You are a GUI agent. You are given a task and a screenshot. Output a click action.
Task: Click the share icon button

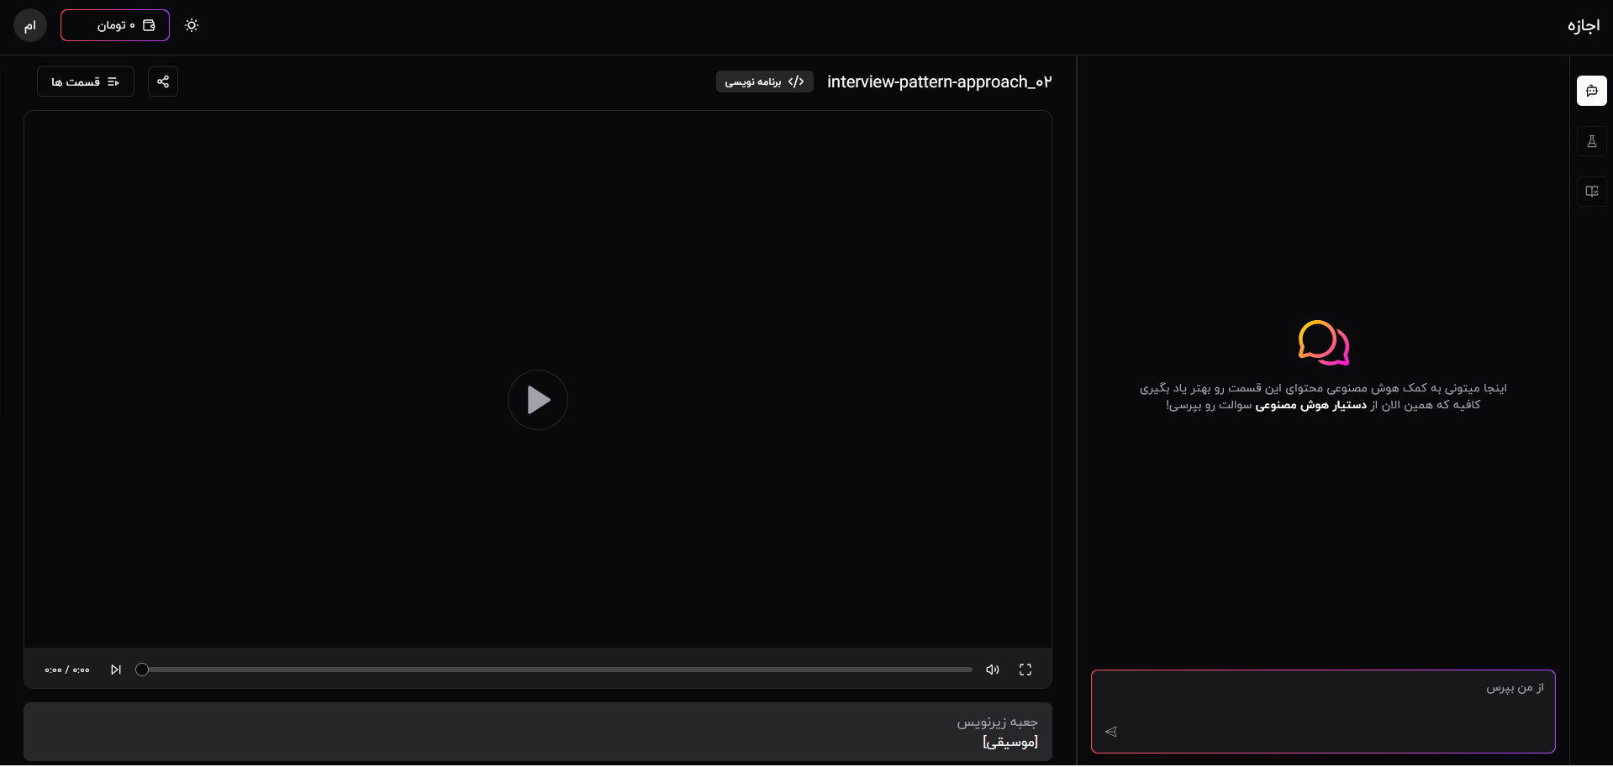pyautogui.click(x=163, y=81)
